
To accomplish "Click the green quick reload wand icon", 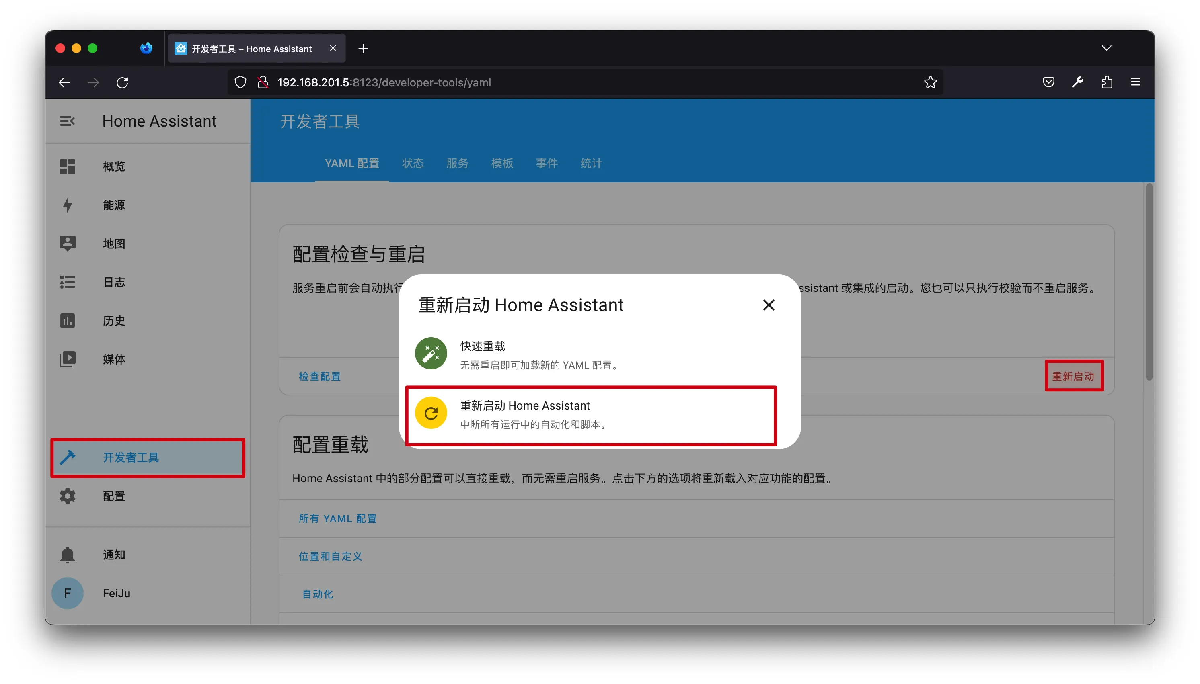I will point(431,353).
